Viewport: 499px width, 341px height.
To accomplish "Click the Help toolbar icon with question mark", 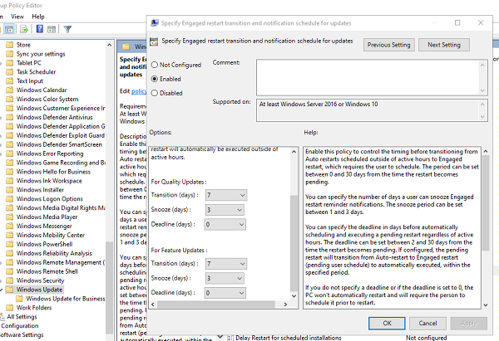I will (x=40, y=29).
